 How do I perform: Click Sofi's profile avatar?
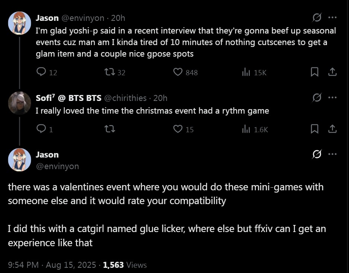[x=19, y=103]
